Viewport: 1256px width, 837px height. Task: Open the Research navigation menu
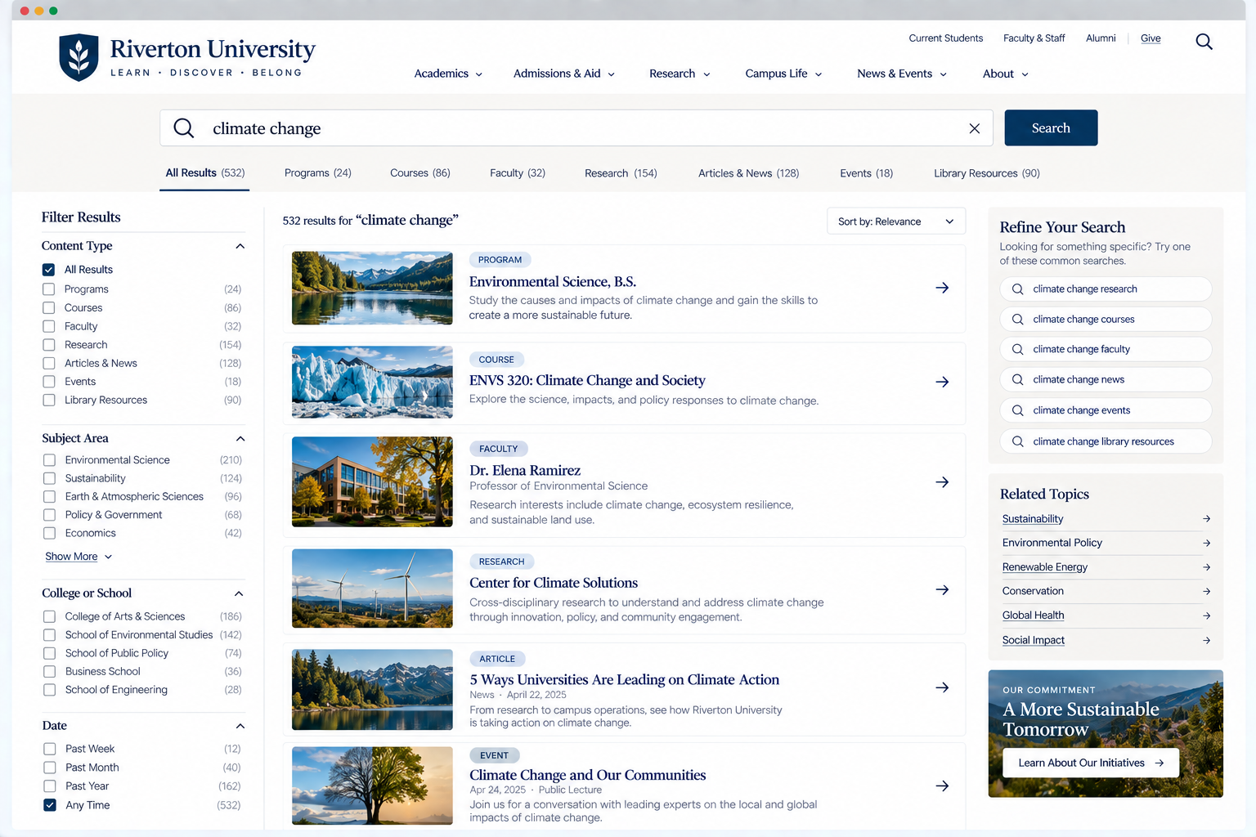point(680,74)
